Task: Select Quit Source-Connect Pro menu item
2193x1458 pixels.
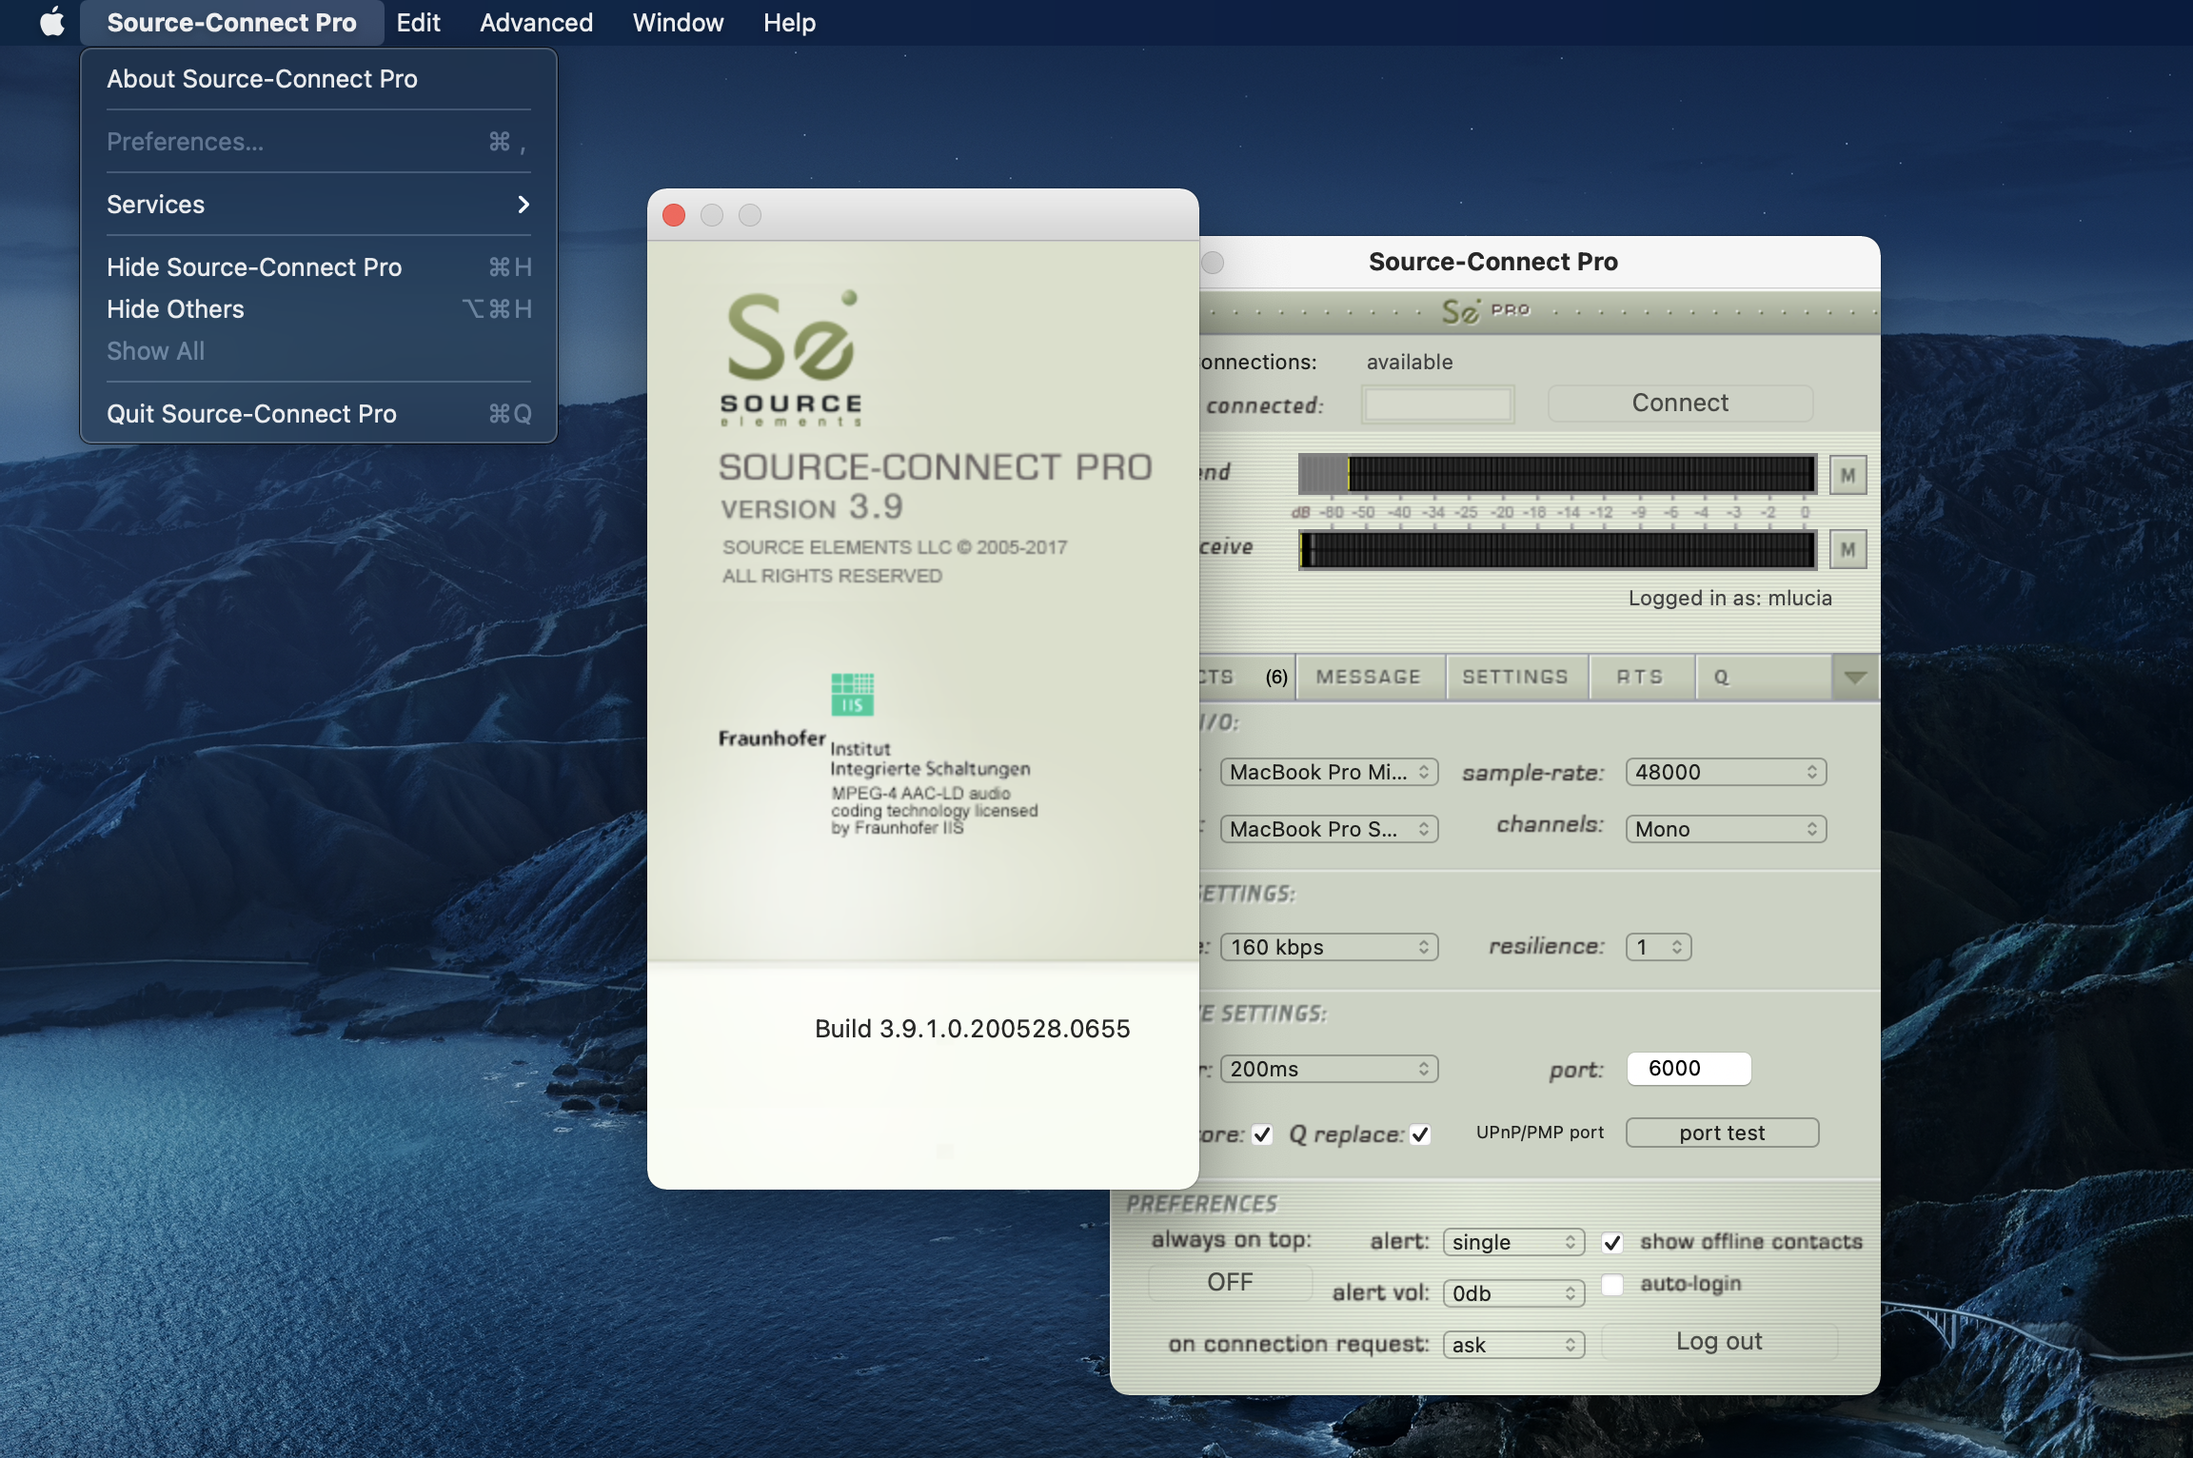Action: coord(251,414)
